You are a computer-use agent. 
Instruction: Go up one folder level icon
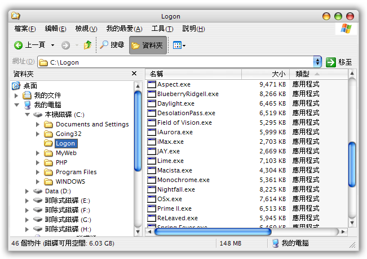(x=88, y=45)
